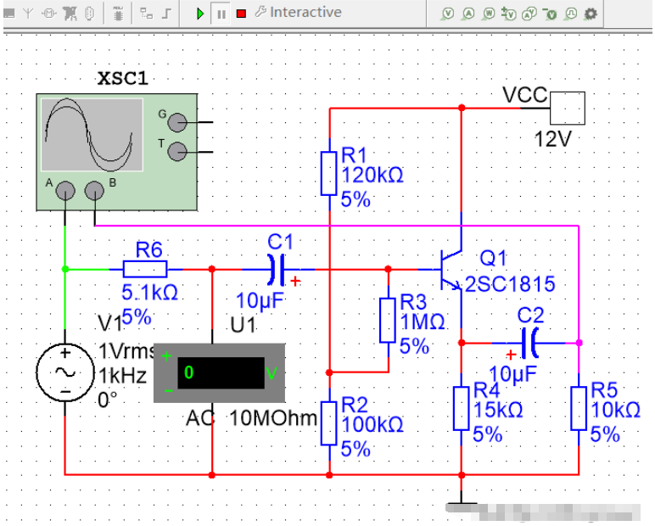This screenshot has height=526, width=655.
Task: Select resistor R4 body
Action: point(462,409)
